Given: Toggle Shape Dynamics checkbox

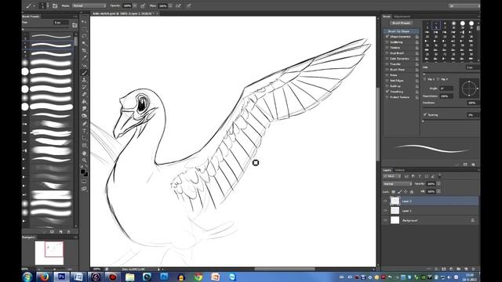Looking at the screenshot, I should coord(387,37).
